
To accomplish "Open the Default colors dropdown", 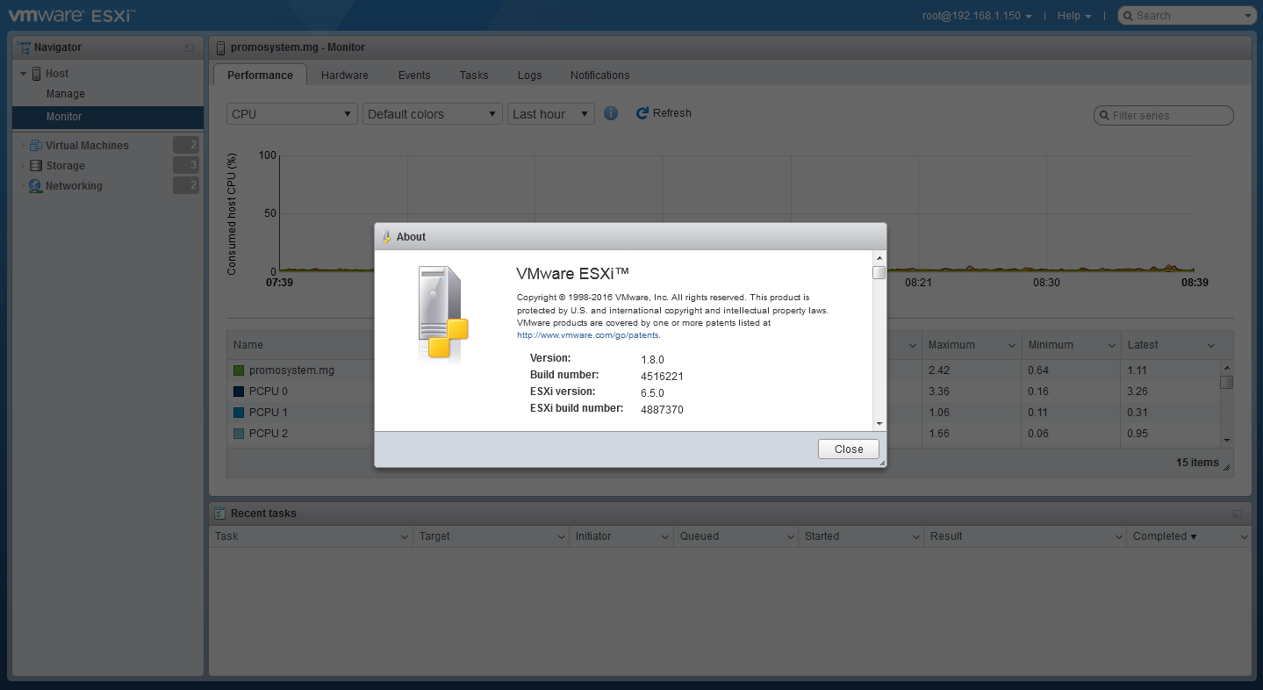I will (x=433, y=114).
